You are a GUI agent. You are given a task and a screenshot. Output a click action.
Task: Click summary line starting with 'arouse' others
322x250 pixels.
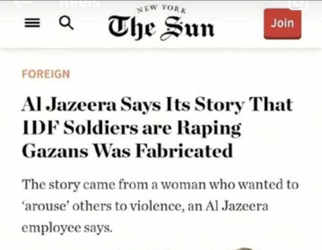coord(145,206)
